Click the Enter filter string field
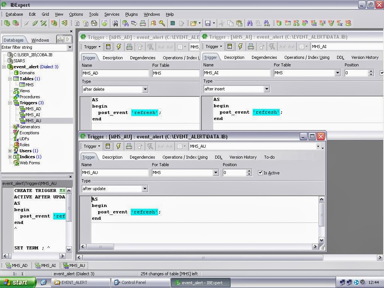Image resolution: width=384 pixels, height=288 pixels. pyautogui.click(x=34, y=47)
